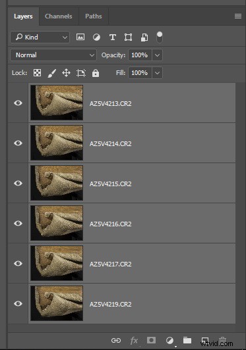246x350 pixels.
Task: Click the Link layers icon
Action: [x=116, y=340]
